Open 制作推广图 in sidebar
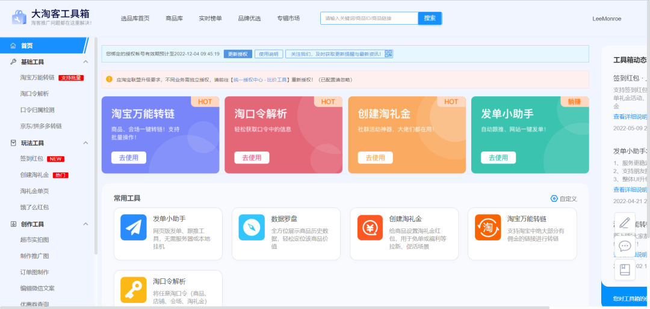The image size is (650, 309). coord(34,256)
